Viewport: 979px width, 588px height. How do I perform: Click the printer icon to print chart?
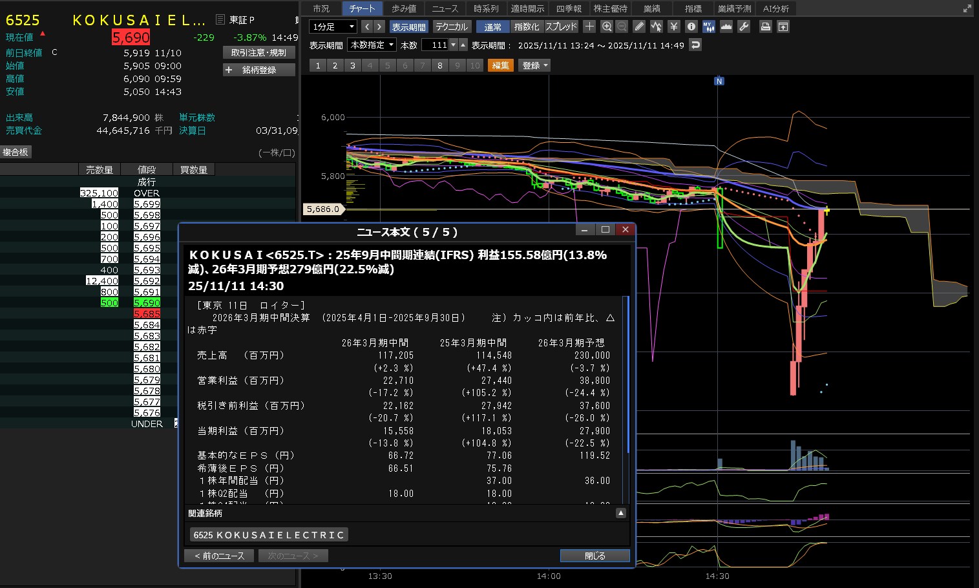[765, 26]
